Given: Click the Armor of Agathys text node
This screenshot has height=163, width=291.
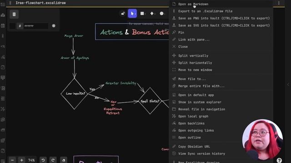Looking at the screenshot, I should 75,58.
